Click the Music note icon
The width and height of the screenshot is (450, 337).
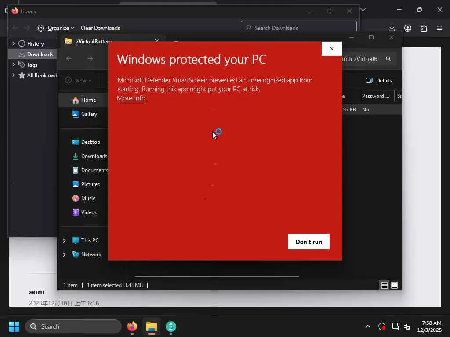[x=76, y=198]
